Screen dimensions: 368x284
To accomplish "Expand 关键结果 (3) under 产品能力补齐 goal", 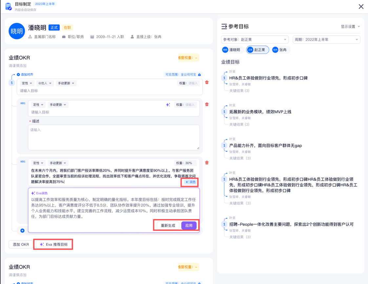I will coord(240,158).
